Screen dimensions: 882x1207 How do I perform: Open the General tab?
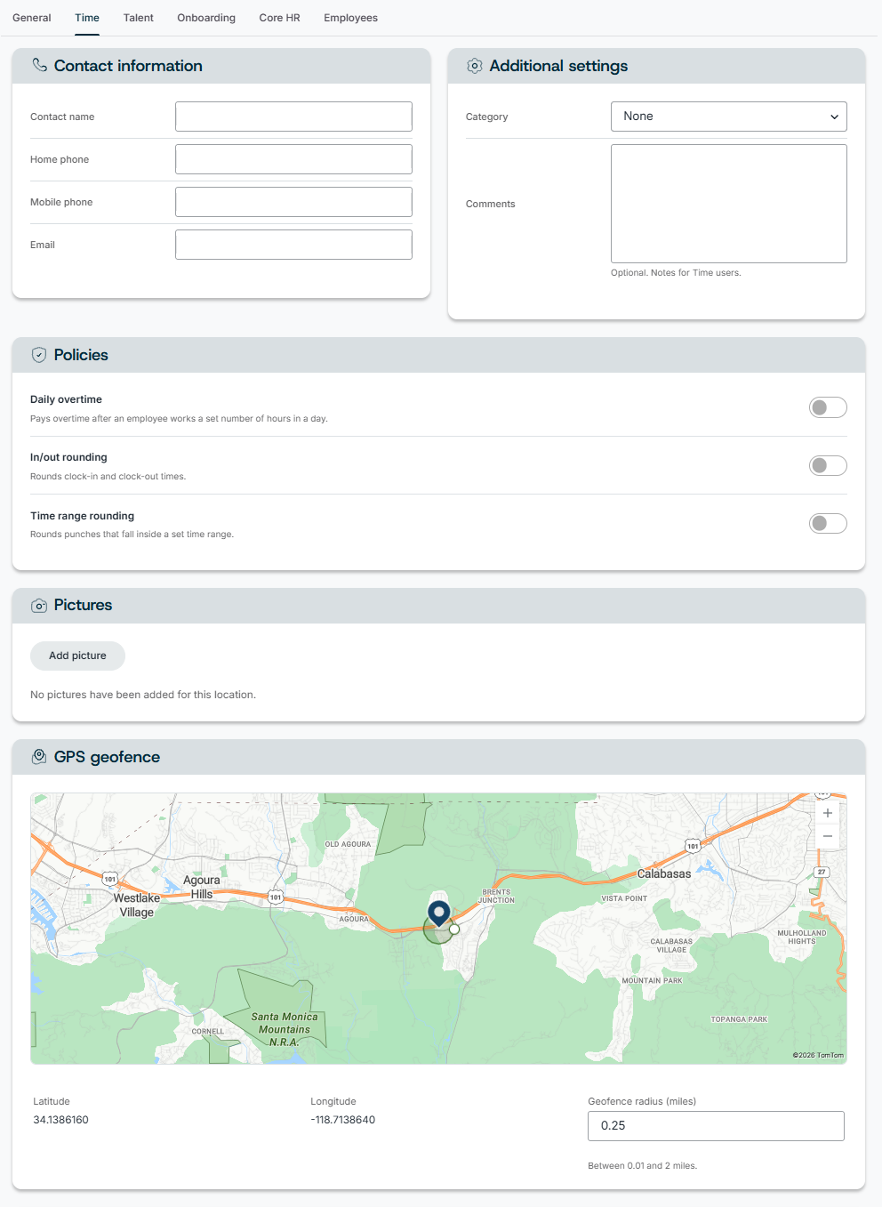pyautogui.click(x=32, y=18)
